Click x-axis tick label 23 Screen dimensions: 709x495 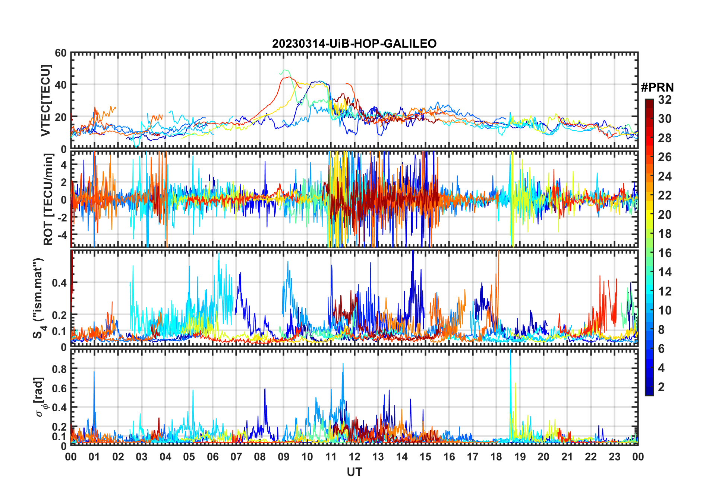tap(614, 457)
